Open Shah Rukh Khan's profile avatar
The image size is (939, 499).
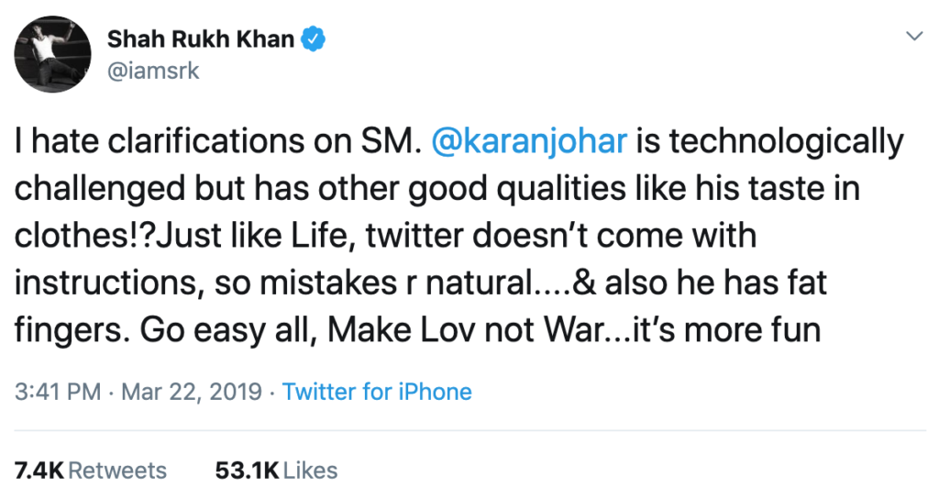[x=52, y=54]
